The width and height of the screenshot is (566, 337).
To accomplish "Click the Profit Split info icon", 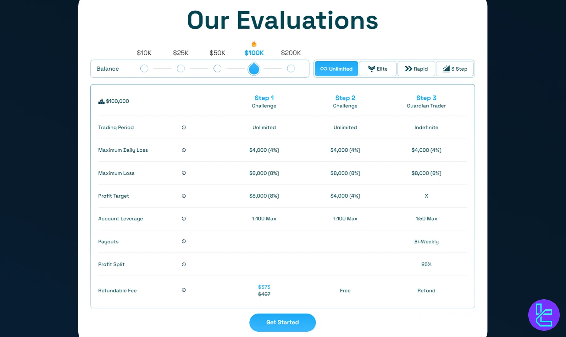I will pos(184,264).
